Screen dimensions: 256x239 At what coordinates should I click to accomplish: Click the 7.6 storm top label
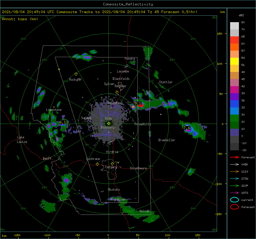(x=187, y=128)
